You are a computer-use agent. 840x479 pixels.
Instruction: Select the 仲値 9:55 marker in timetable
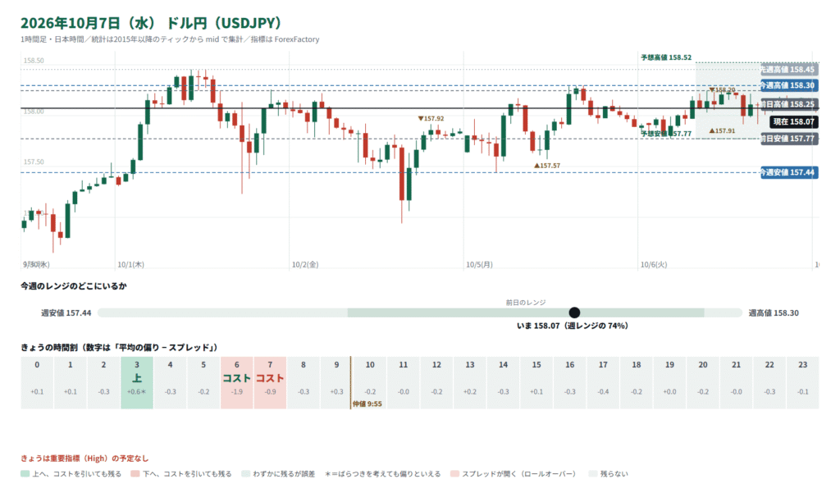tap(367, 404)
